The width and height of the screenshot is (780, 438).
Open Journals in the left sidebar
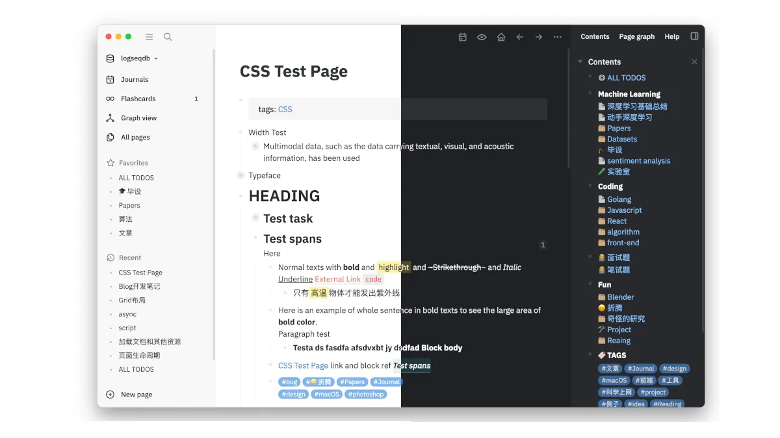pyautogui.click(x=135, y=79)
